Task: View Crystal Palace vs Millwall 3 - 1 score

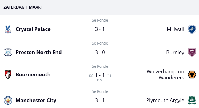Action: (x=100, y=29)
